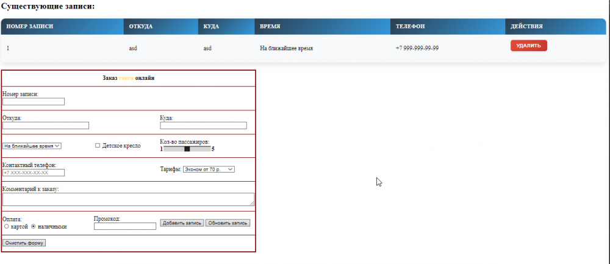Click the ОТКУДА column header
The image size is (610, 264).
tap(160, 26)
